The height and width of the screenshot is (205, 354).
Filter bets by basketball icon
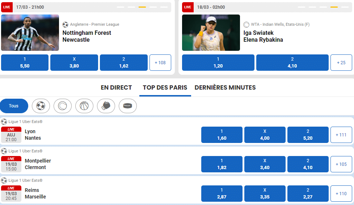pyautogui.click(x=84, y=106)
